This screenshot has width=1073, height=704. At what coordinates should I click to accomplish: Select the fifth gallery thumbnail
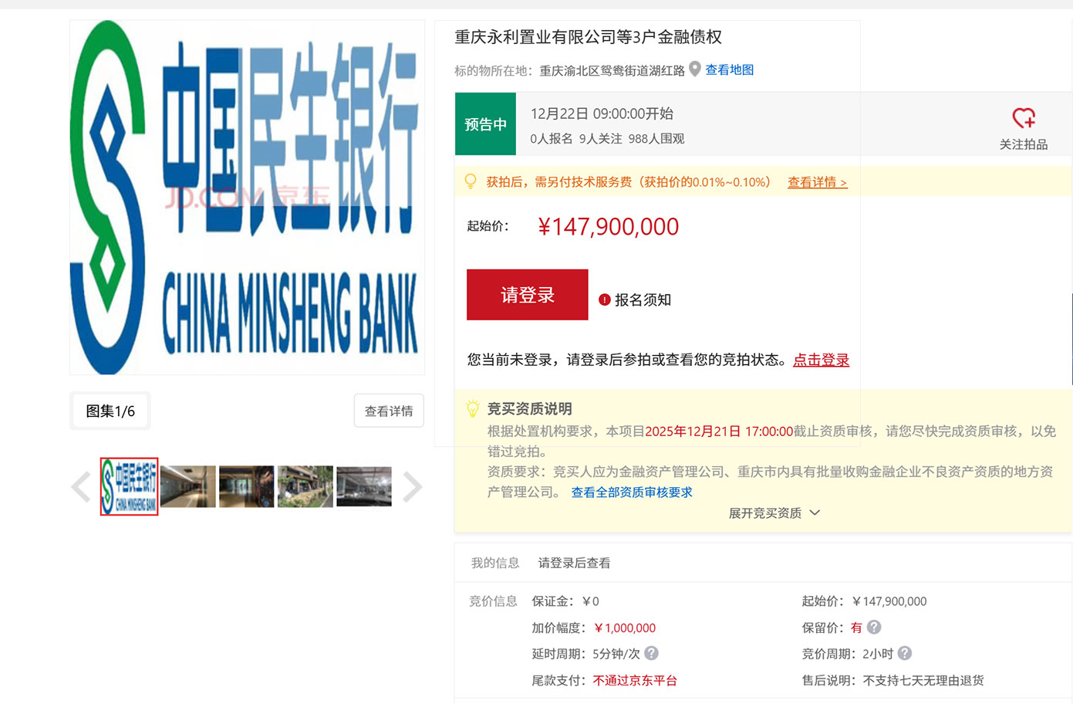[x=364, y=486]
